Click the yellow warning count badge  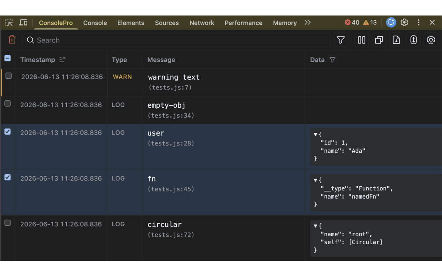tap(370, 23)
